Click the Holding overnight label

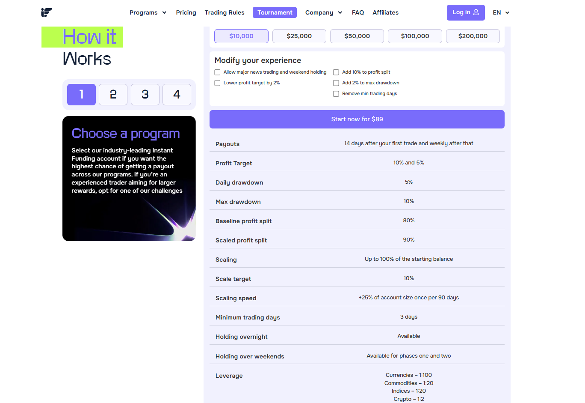242,337
